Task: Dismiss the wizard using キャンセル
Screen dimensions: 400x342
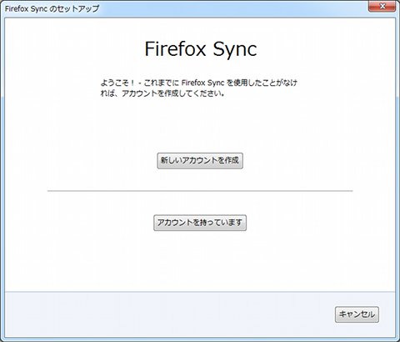Action: click(357, 314)
